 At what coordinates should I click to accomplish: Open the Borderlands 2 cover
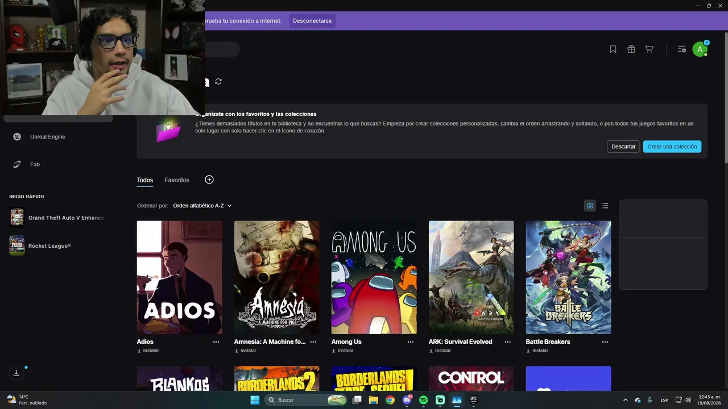click(x=277, y=378)
